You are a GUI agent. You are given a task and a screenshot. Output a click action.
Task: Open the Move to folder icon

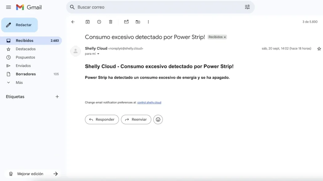pos(138,22)
